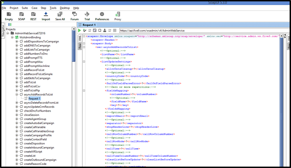The image size is (291, 168).
Task: Open the File menu
Action: click(x=4, y=8)
